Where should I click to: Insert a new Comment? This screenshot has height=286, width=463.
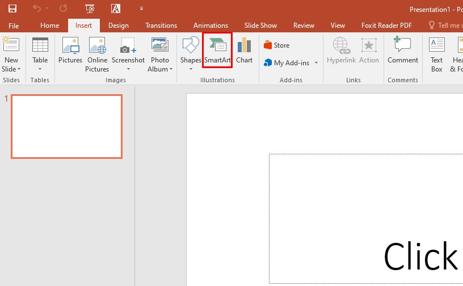(403, 51)
